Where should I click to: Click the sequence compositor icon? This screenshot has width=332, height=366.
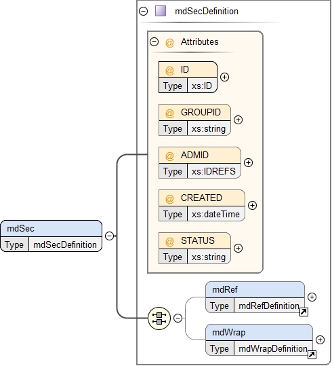click(159, 318)
